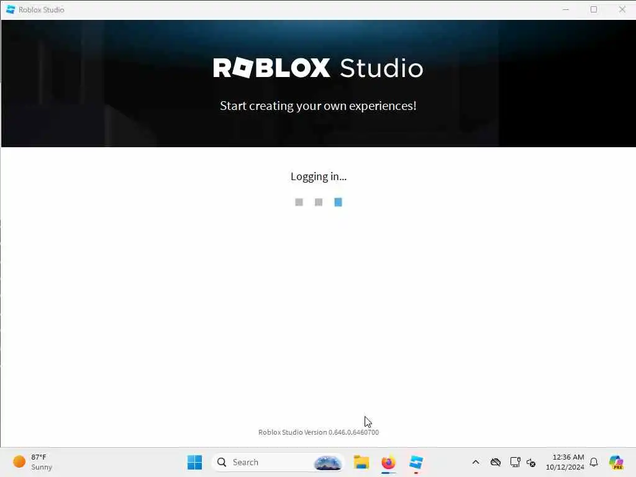This screenshot has width=636, height=477.
Task: Show hidden system tray icons
Action: [x=476, y=462]
